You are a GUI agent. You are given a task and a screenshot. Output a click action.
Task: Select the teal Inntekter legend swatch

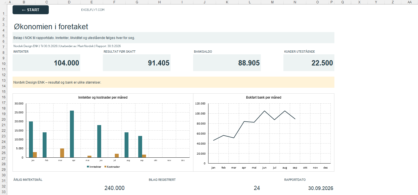coord(88,167)
